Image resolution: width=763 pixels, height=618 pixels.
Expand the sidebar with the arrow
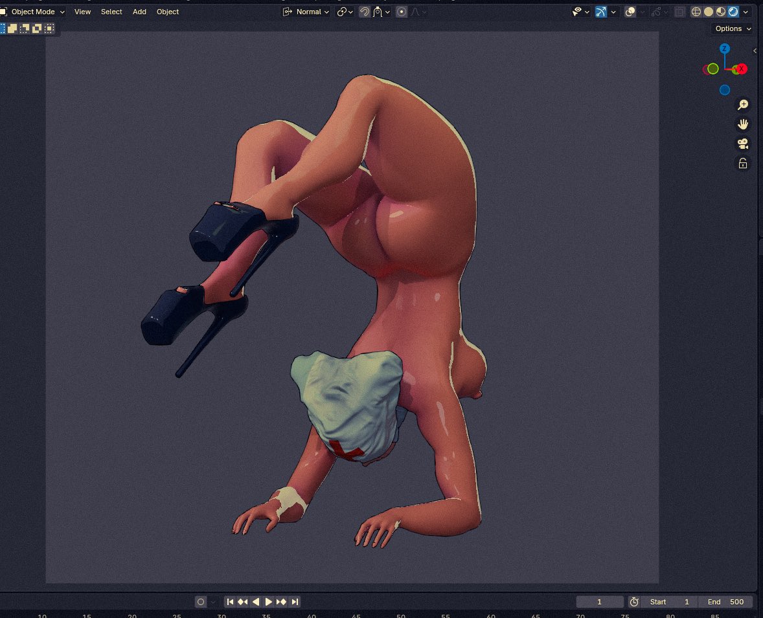tap(755, 51)
